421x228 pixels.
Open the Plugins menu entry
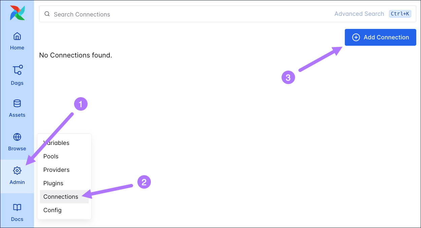coord(53,183)
